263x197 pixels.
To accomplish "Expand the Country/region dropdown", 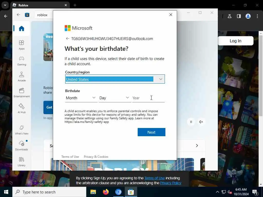I will (x=115, y=79).
